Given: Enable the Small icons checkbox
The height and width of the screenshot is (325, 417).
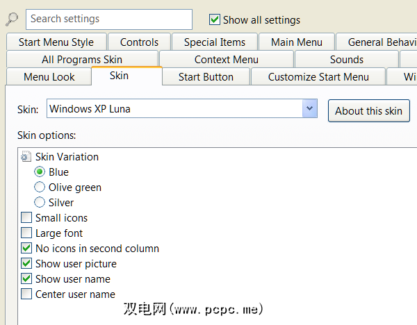Looking at the screenshot, I should coord(26,218).
